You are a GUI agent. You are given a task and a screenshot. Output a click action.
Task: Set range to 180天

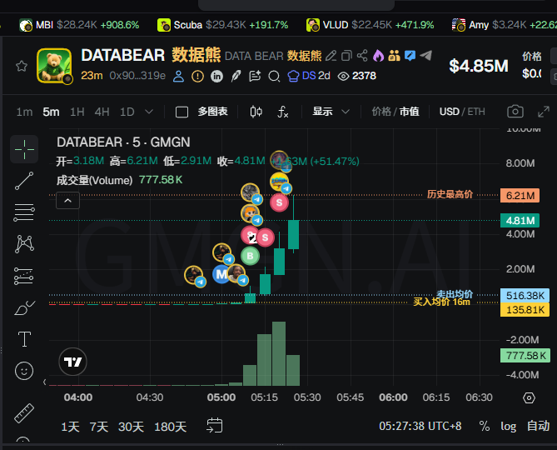(170, 427)
